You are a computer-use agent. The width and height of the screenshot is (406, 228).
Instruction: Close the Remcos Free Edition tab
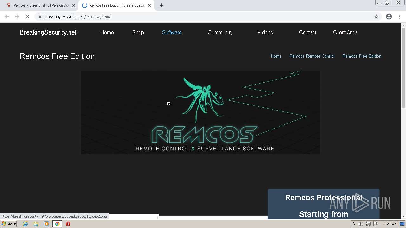(149, 5)
